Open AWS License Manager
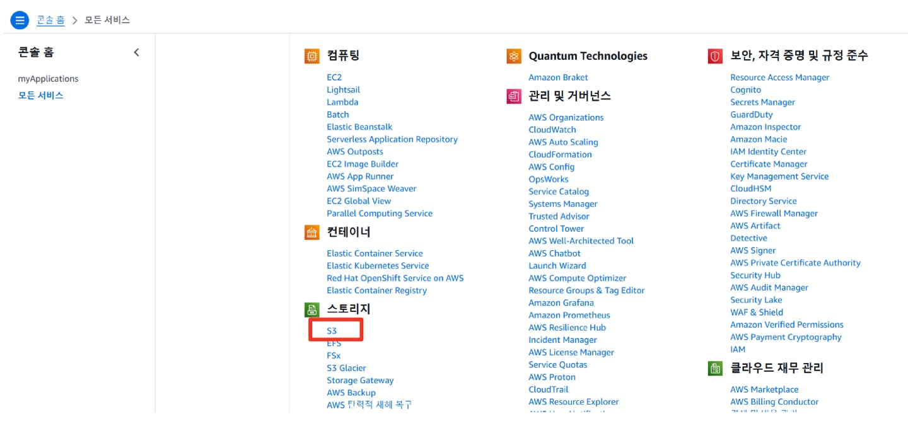 [x=571, y=352]
